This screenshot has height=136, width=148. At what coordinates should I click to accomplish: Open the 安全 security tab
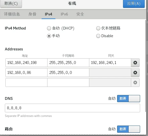pos(80,14)
